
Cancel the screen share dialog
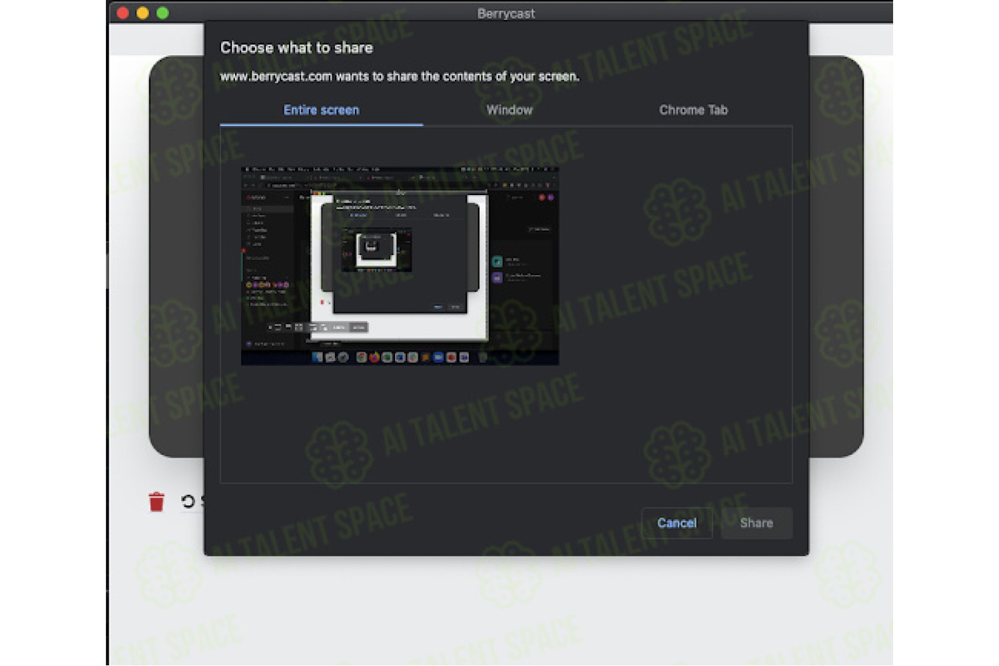(677, 523)
